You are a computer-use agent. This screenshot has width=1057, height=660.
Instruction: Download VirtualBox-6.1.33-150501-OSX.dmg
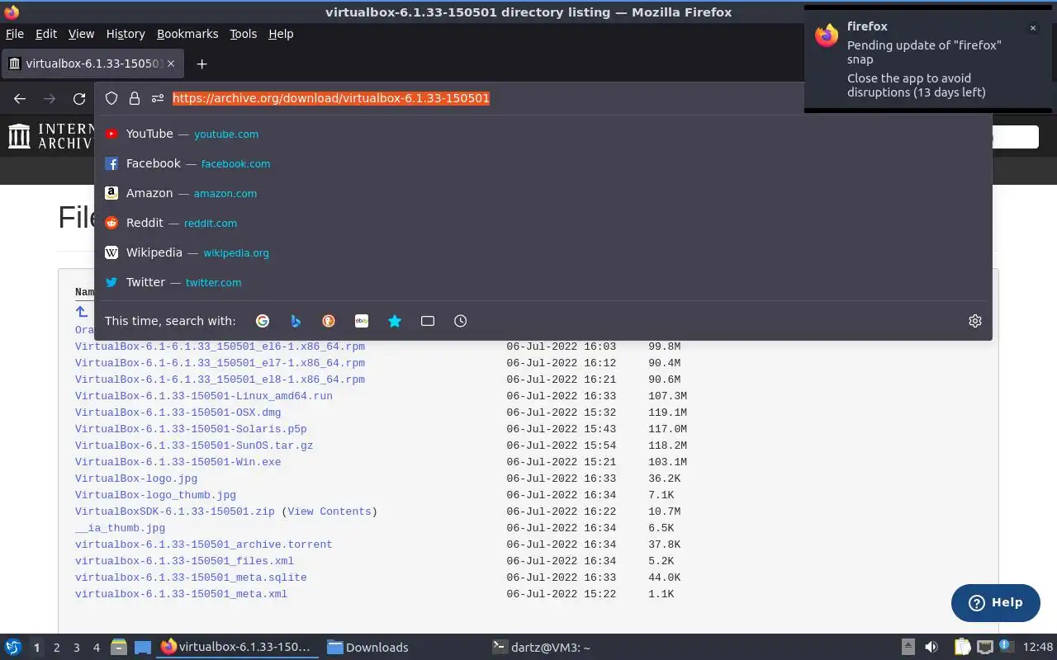pyautogui.click(x=178, y=412)
